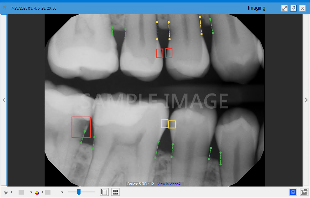The image size is (310, 198).
Task: Click the date and tooth numbers title text
Action: tap(34, 8)
